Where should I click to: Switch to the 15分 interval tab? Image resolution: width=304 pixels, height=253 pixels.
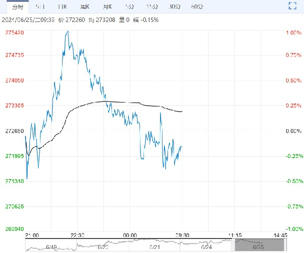pos(152,6)
